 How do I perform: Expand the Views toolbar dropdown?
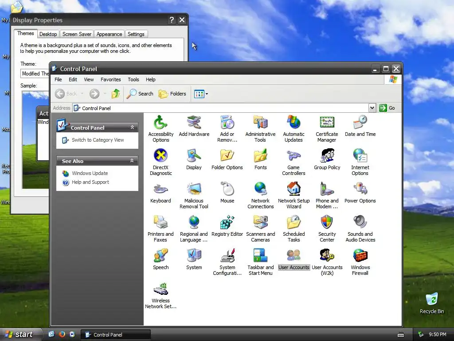click(207, 94)
